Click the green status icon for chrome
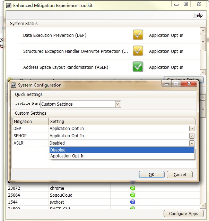The height and width of the screenshot is (221, 209). (133, 188)
